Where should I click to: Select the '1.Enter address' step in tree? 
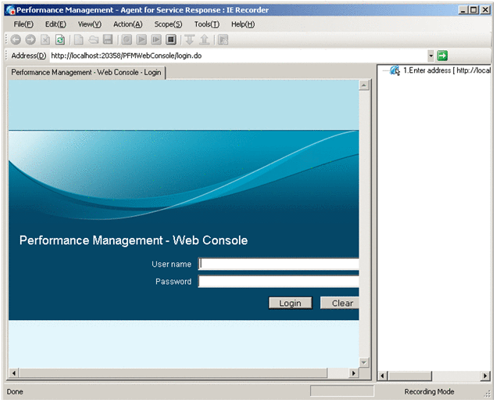tap(446, 70)
